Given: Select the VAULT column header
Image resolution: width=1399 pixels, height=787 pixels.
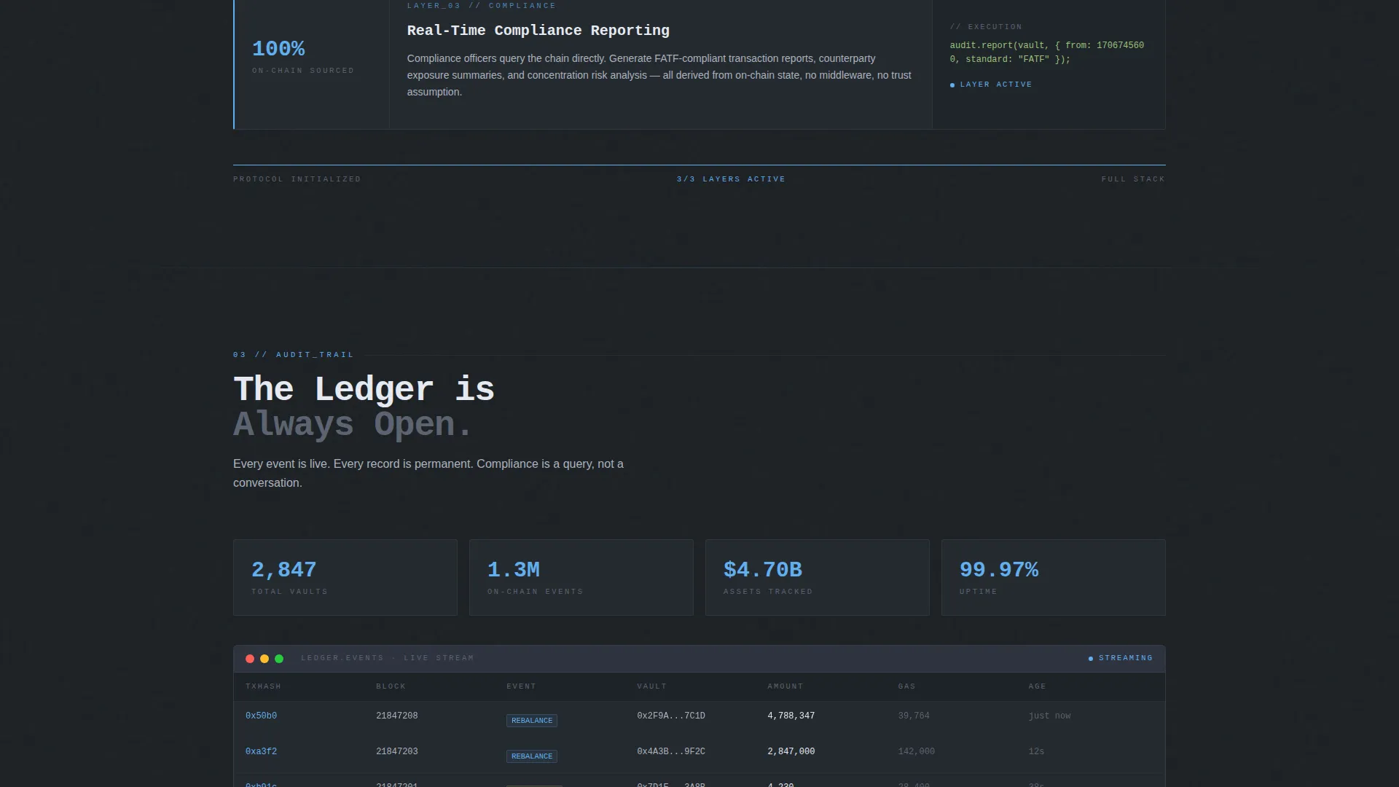Looking at the screenshot, I should [x=651, y=686].
